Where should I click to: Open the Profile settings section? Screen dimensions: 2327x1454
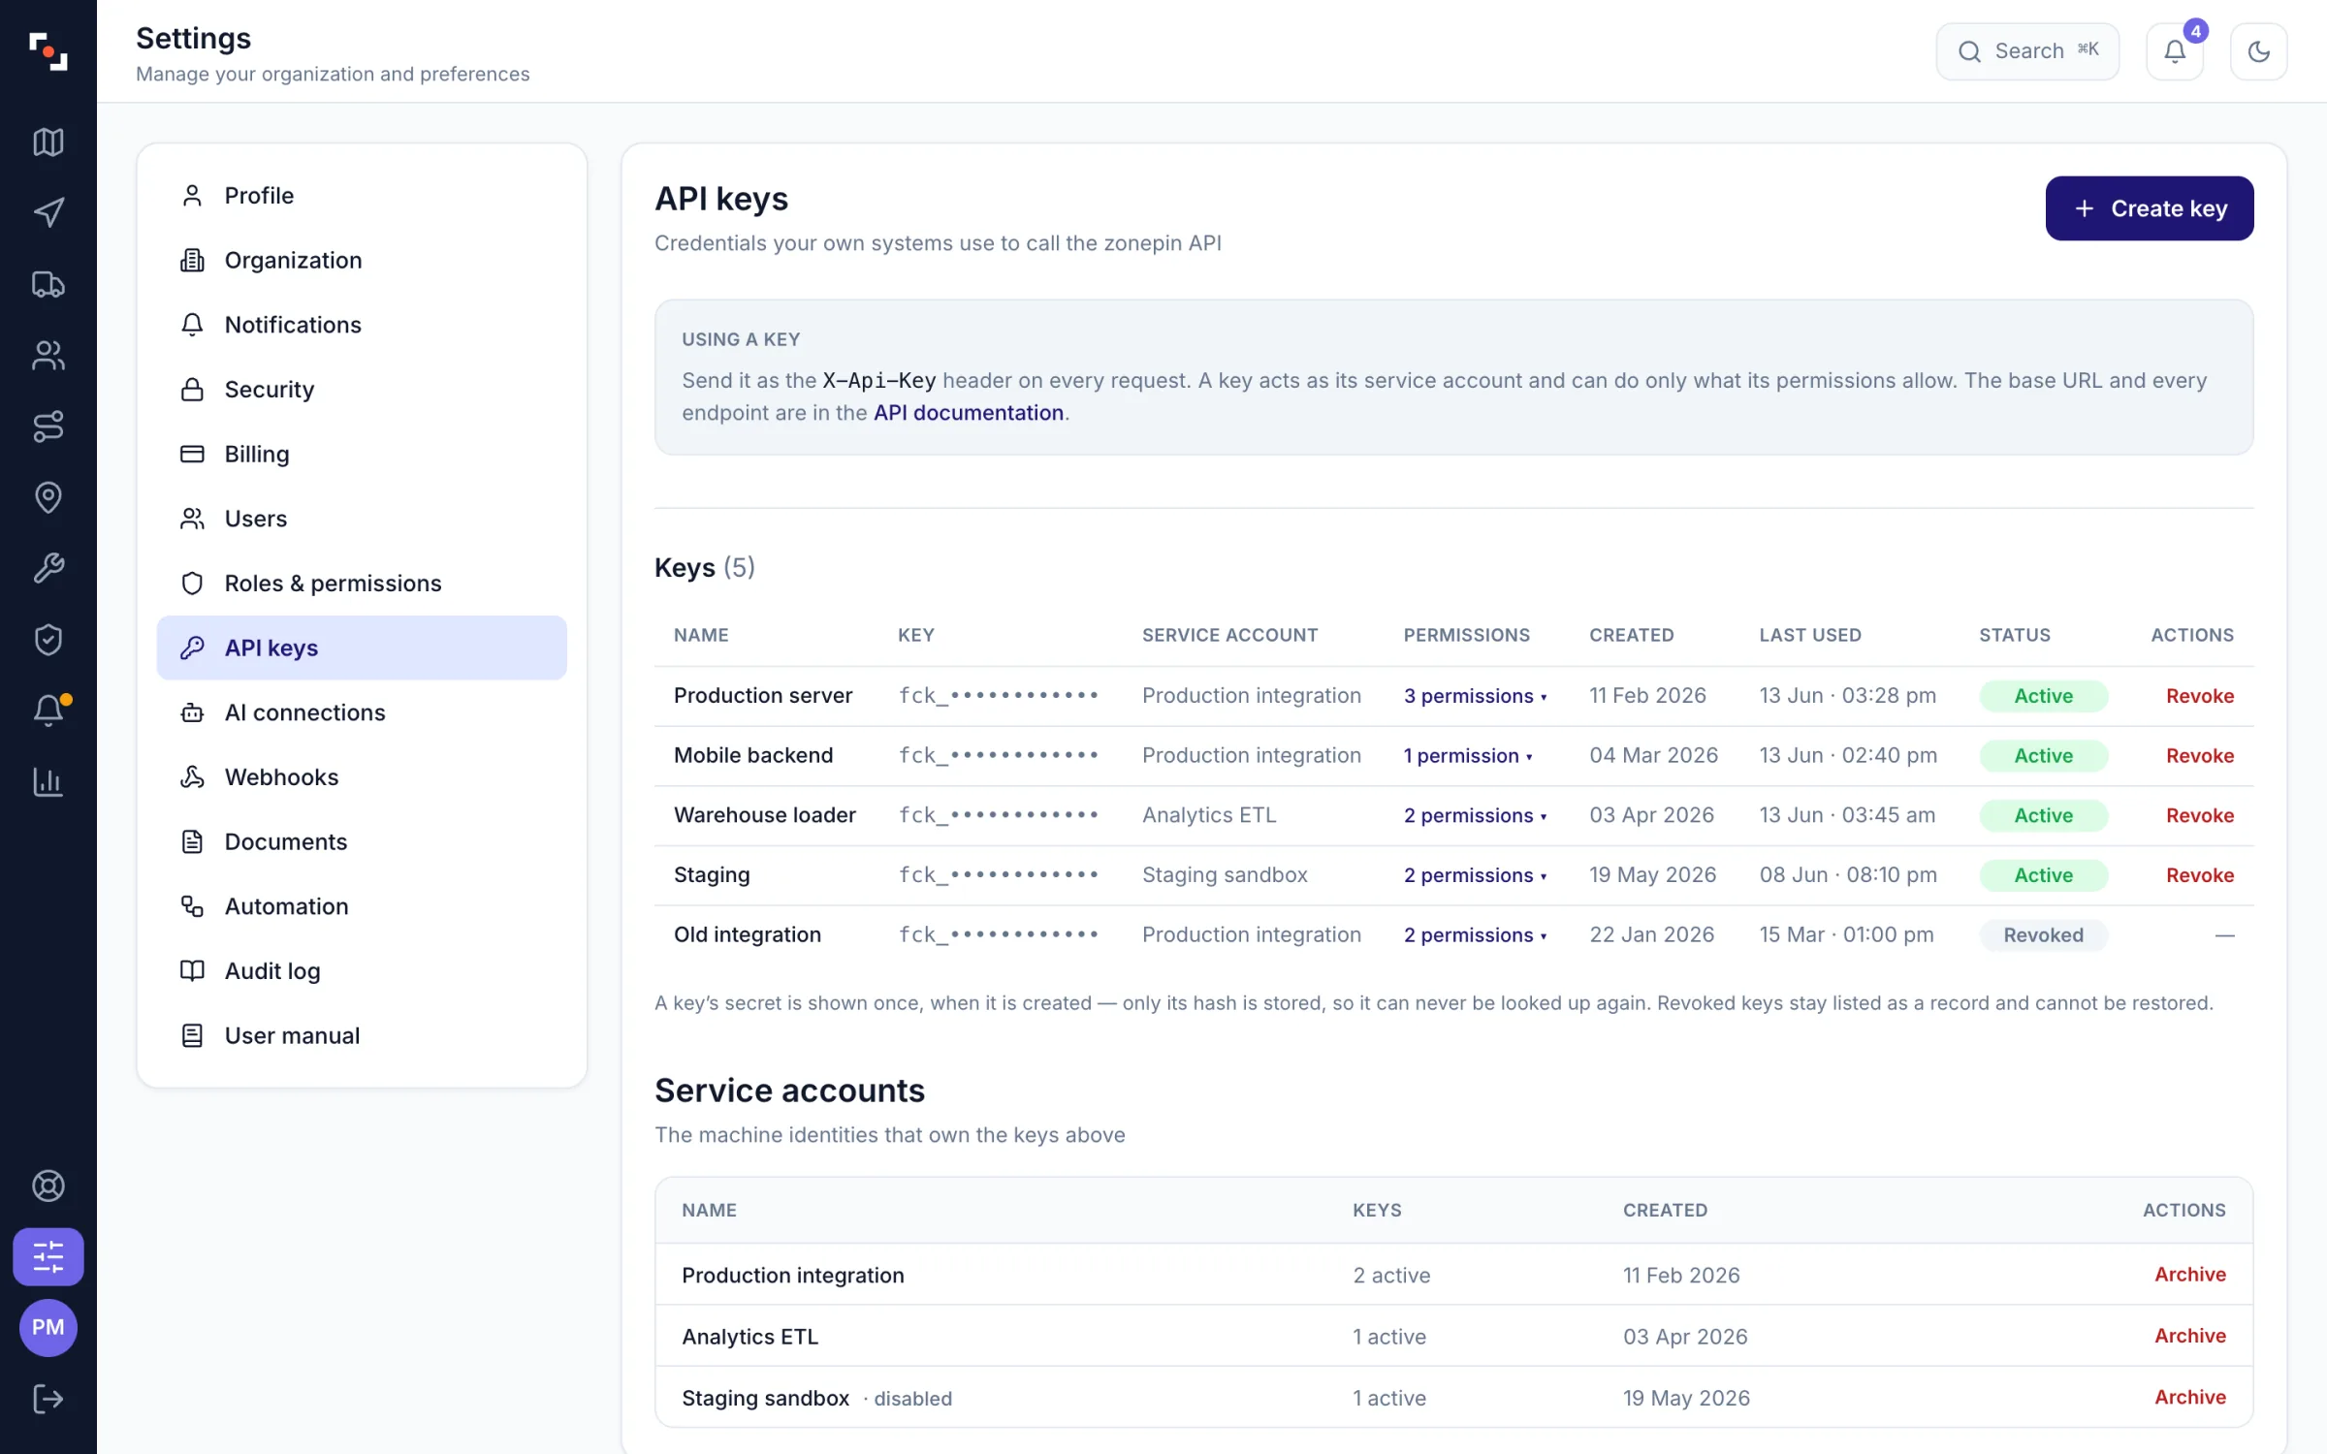[362, 195]
